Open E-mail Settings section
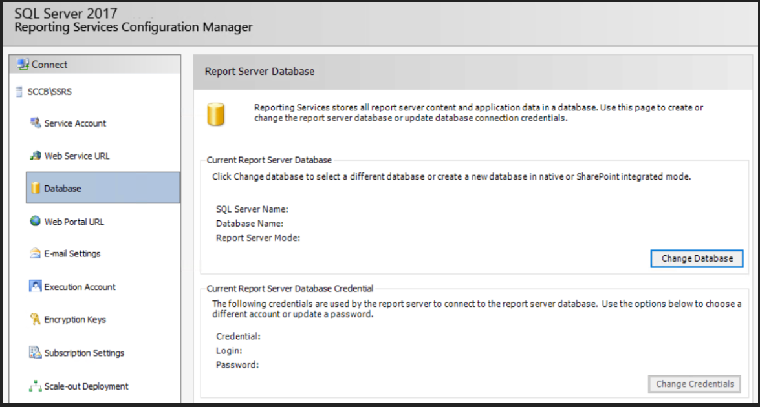Viewport: 760px width, 407px height. (x=72, y=254)
